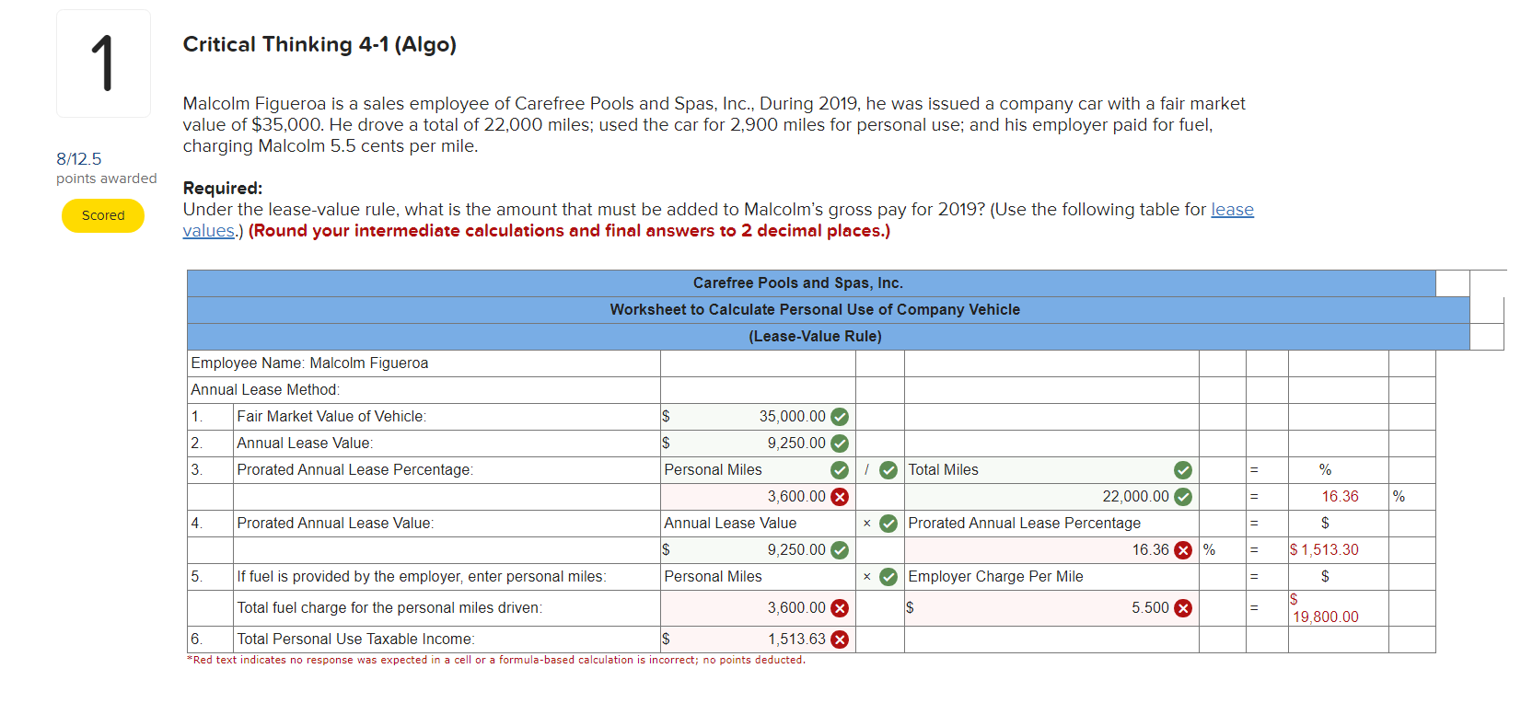Open the lease values table link
Image resolution: width=1521 pixels, height=703 pixels.
(x=1232, y=210)
